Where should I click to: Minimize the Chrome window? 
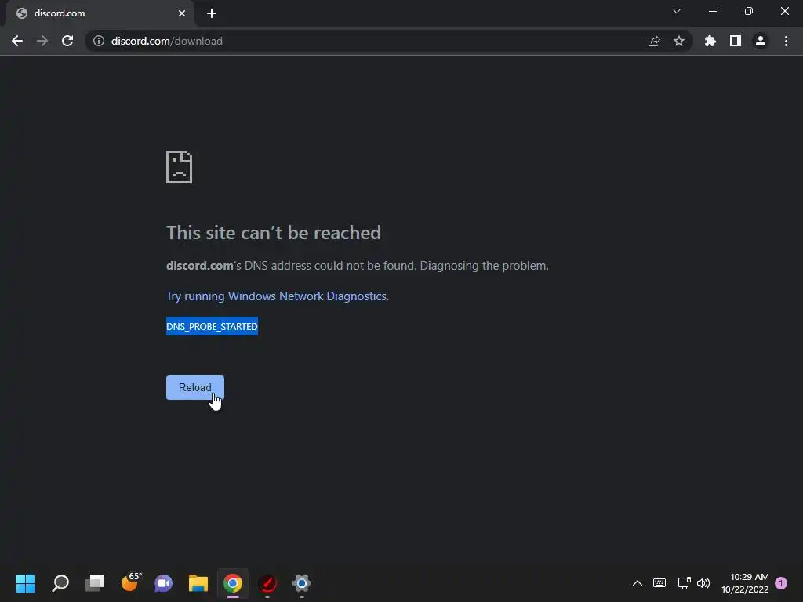pyautogui.click(x=712, y=11)
